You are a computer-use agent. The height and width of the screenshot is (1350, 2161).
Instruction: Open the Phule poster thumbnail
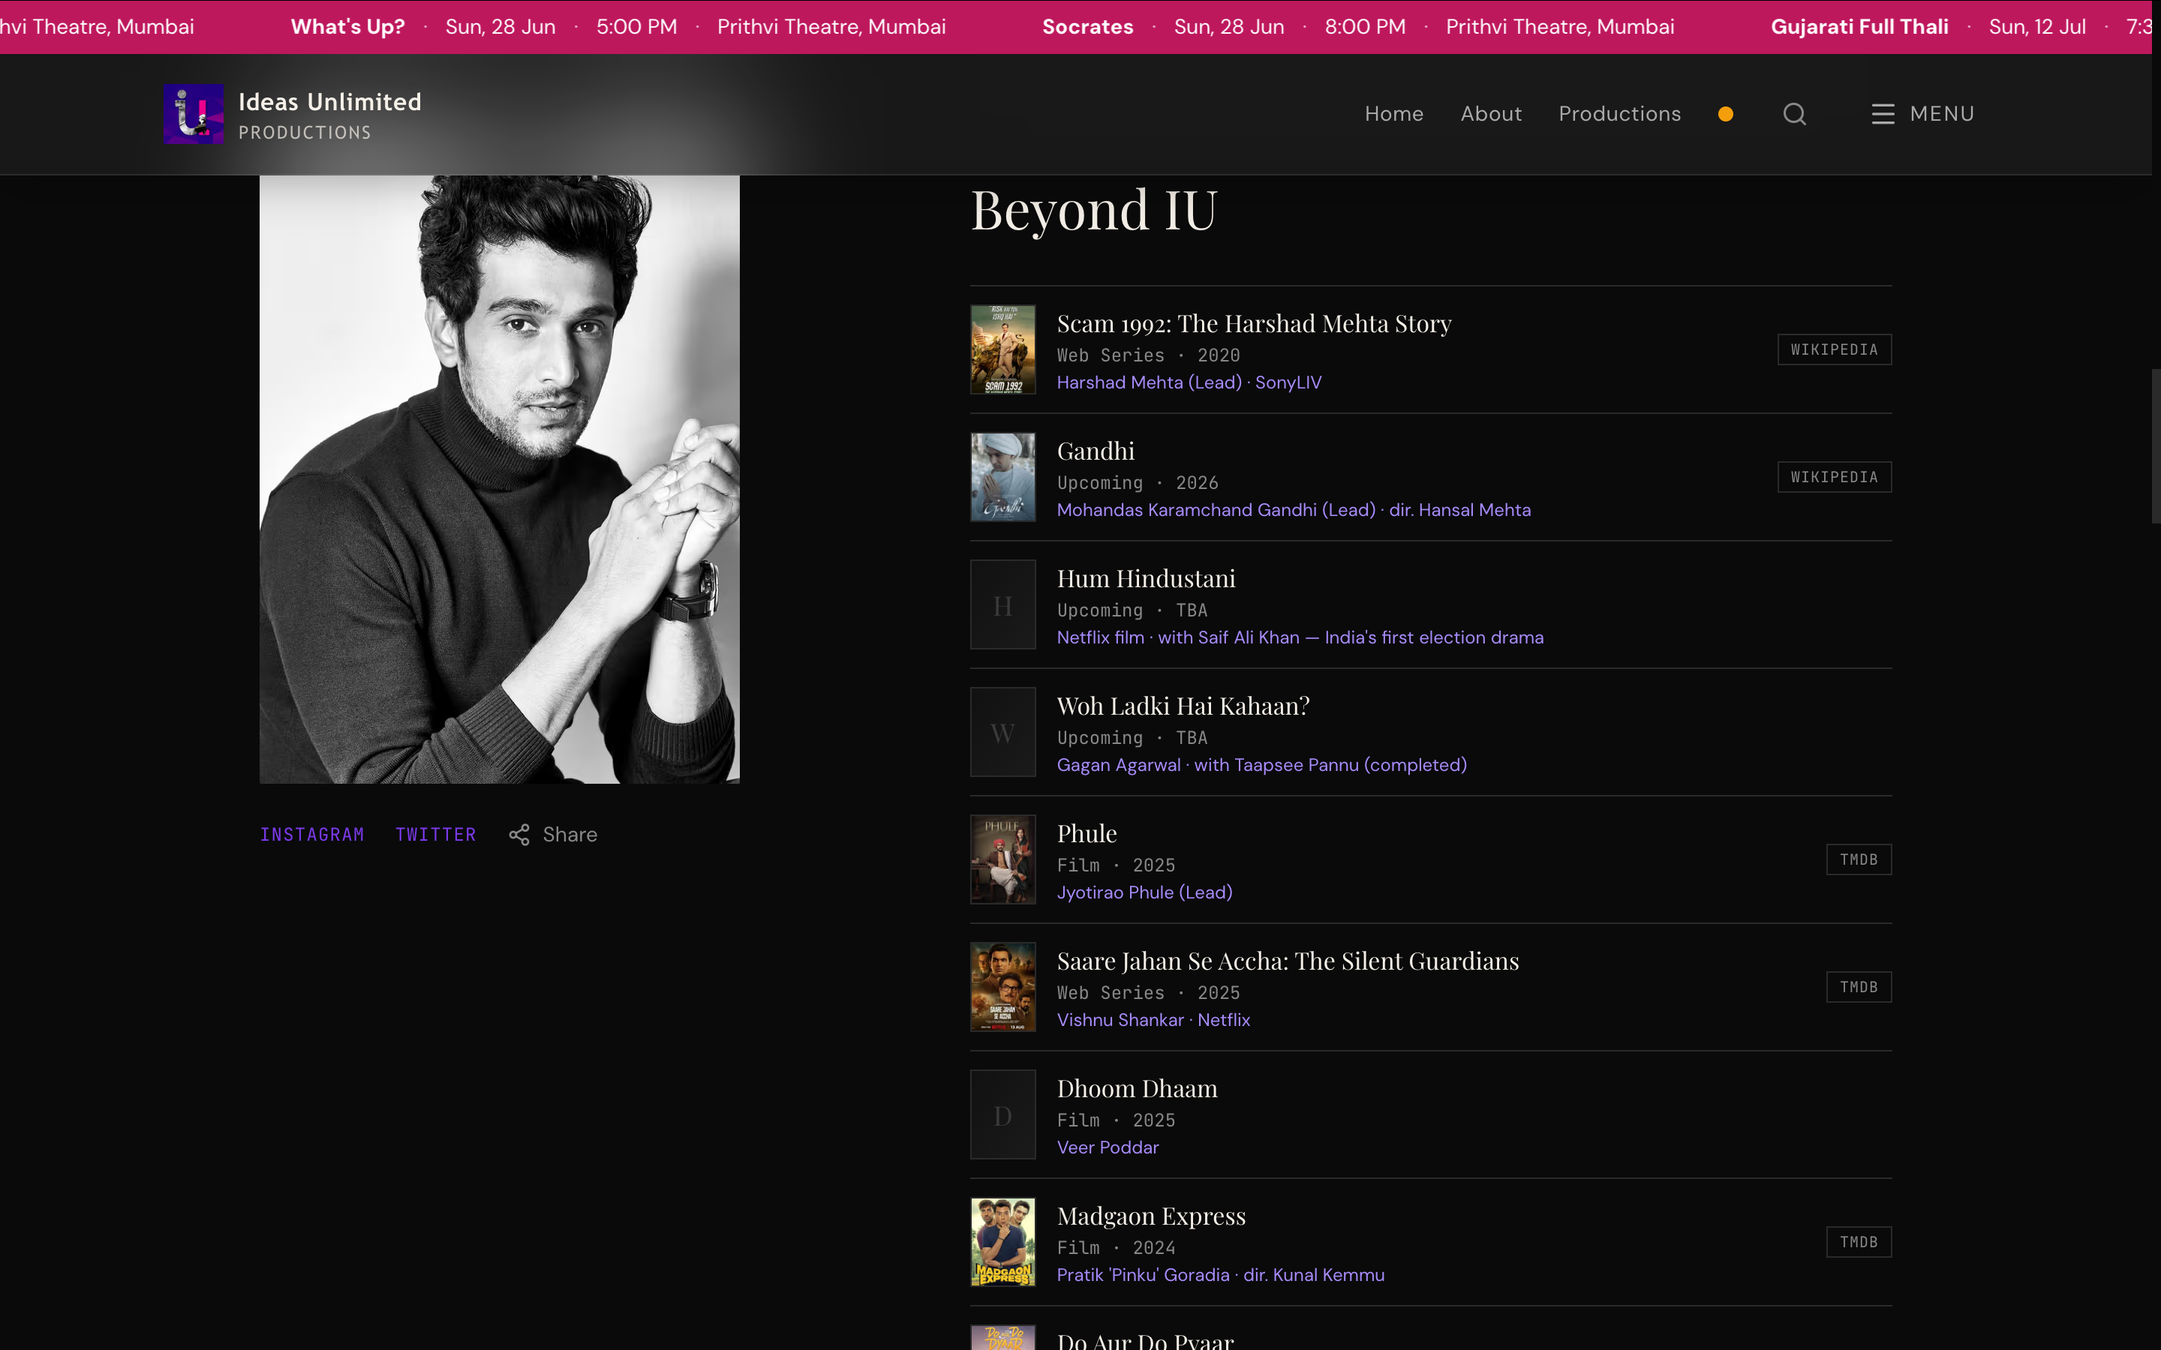[x=1002, y=859]
